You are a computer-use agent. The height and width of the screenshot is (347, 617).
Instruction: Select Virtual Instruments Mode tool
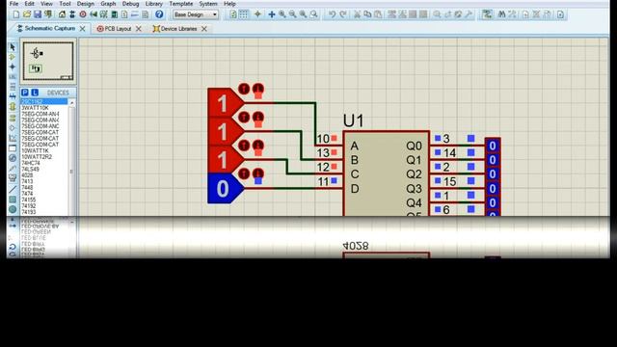[13, 177]
